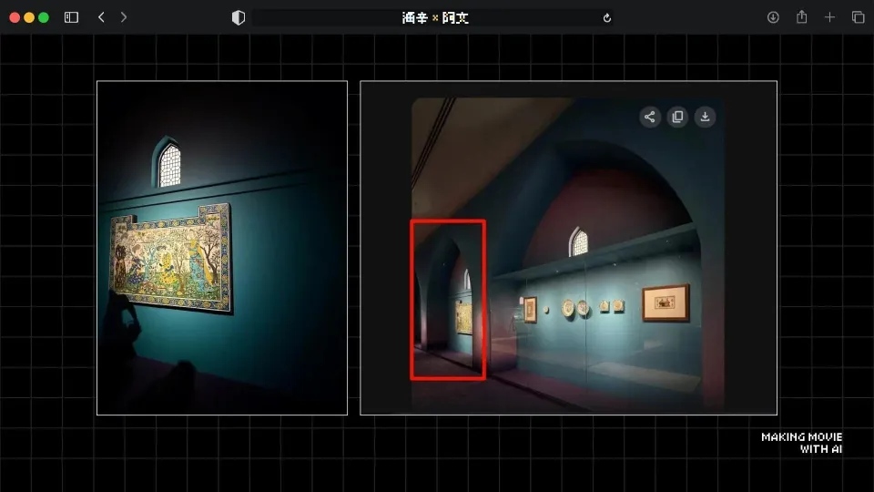The width and height of the screenshot is (874, 492).
Task: Go back to the previous page
Action: [x=101, y=17]
